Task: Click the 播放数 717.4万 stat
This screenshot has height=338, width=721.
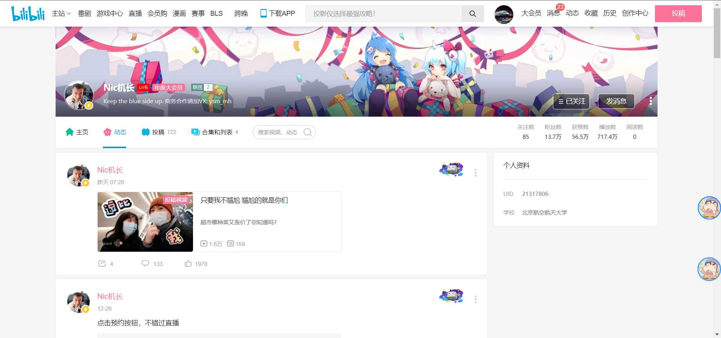Action: [607, 132]
